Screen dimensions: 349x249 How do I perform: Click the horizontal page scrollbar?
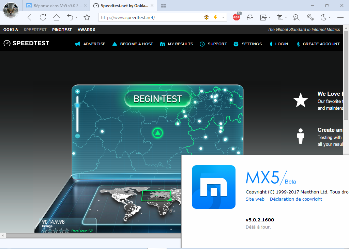point(93,235)
